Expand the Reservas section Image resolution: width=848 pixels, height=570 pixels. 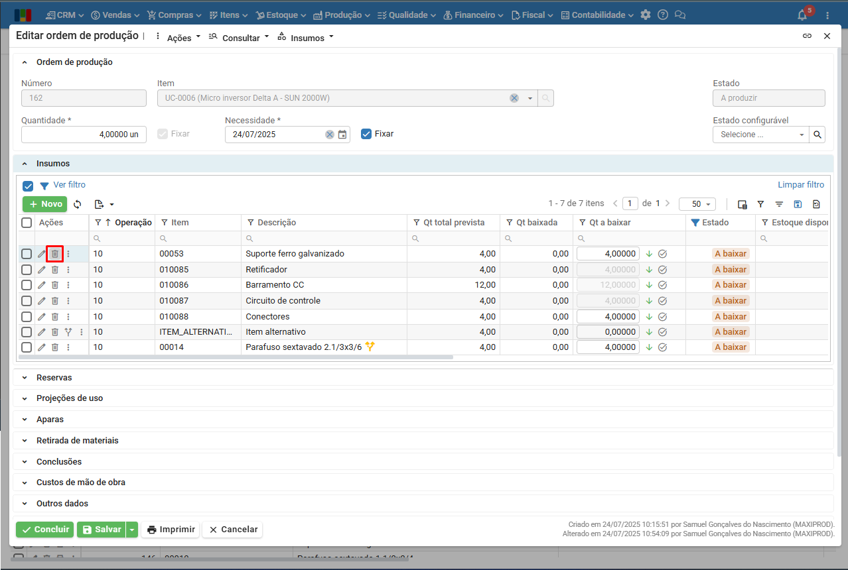pyautogui.click(x=54, y=377)
